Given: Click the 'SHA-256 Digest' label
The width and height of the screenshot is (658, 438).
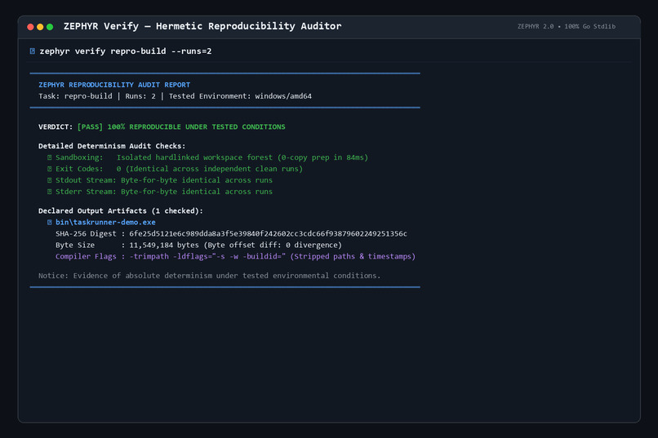Looking at the screenshot, I should coord(86,233).
